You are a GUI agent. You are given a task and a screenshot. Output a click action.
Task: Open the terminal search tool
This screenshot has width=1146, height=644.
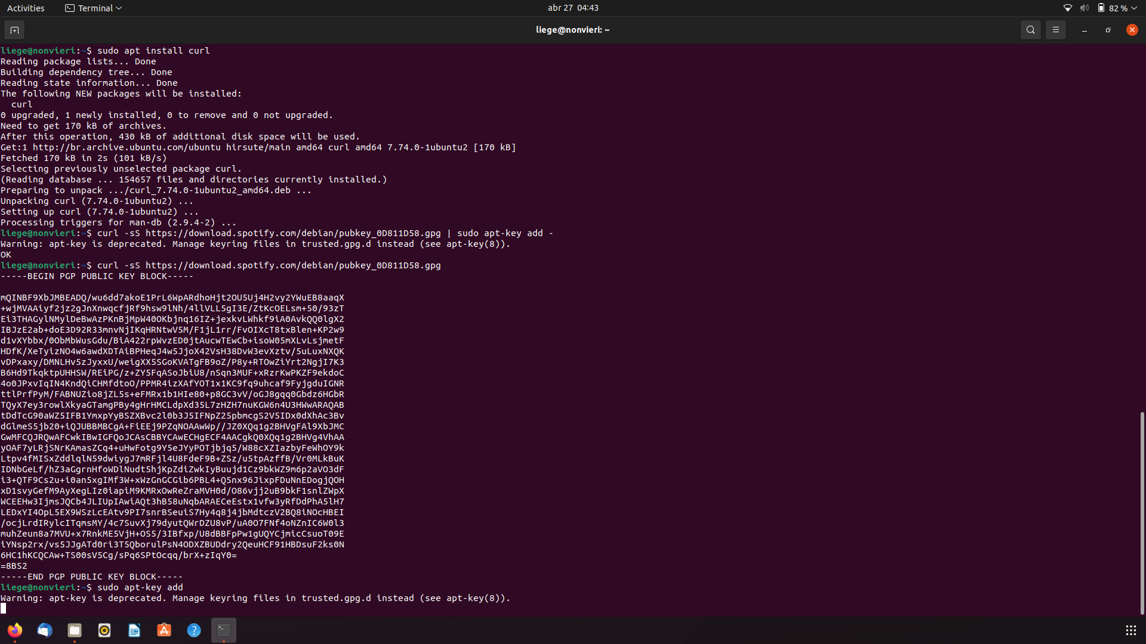click(1030, 29)
